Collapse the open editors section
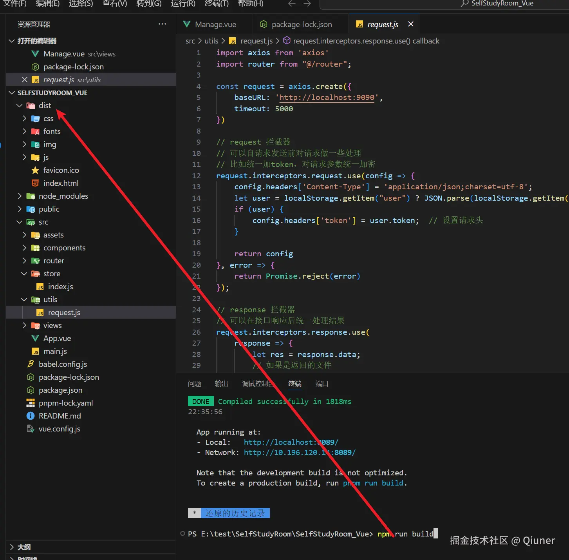Viewport: 569px width, 560px height. [12, 41]
